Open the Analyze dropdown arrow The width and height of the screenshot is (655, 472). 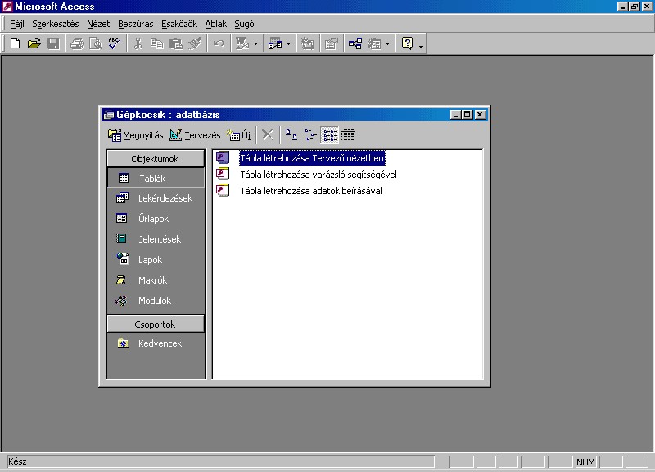(x=288, y=44)
